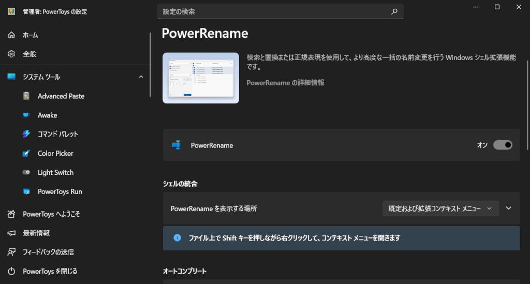Click the search magnifier icon
This screenshot has width=530, height=284.
[x=394, y=11]
